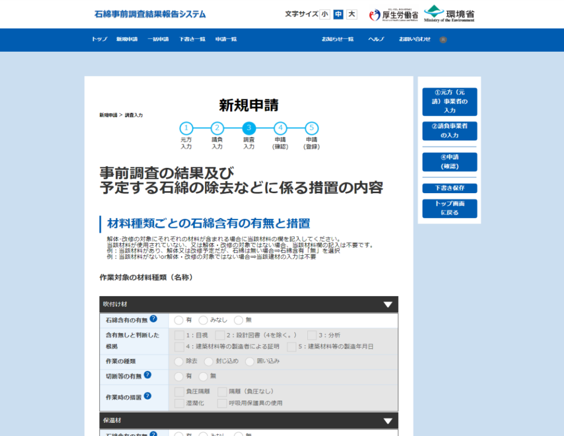The image size is (564, 436).
Task: Click help icon next to 切断等の有無
Action: (148, 375)
